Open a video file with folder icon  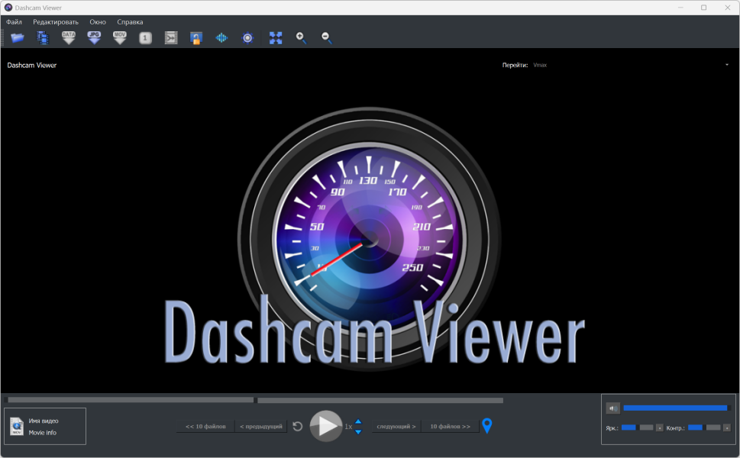coord(18,37)
